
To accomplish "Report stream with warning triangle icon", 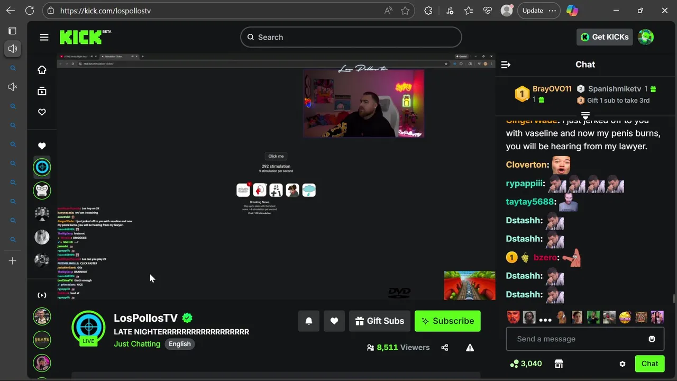I will 470,348.
